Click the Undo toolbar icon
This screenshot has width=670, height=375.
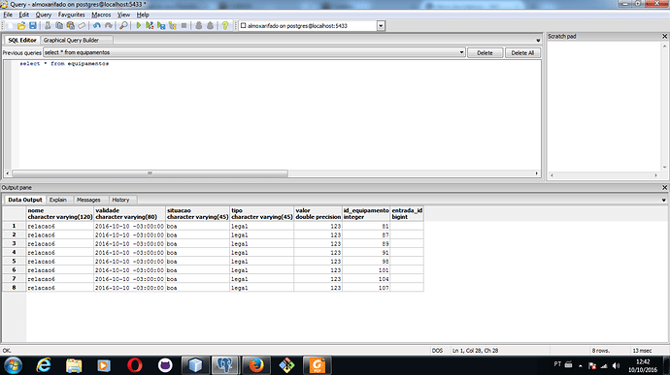pyautogui.click(x=96, y=25)
